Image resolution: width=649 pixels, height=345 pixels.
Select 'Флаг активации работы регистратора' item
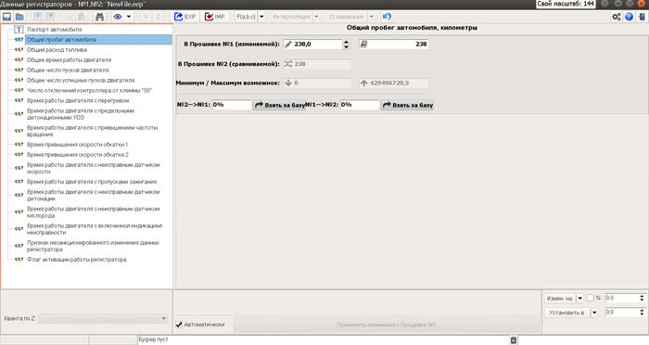tap(77, 260)
